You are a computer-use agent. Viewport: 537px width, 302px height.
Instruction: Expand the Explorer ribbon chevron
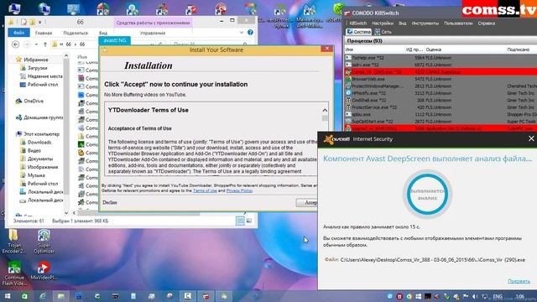tap(242, 33)
